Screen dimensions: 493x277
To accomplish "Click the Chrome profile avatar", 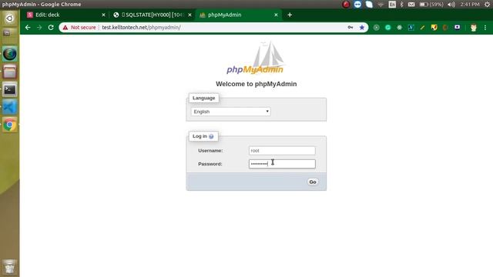I will (474, 28).
